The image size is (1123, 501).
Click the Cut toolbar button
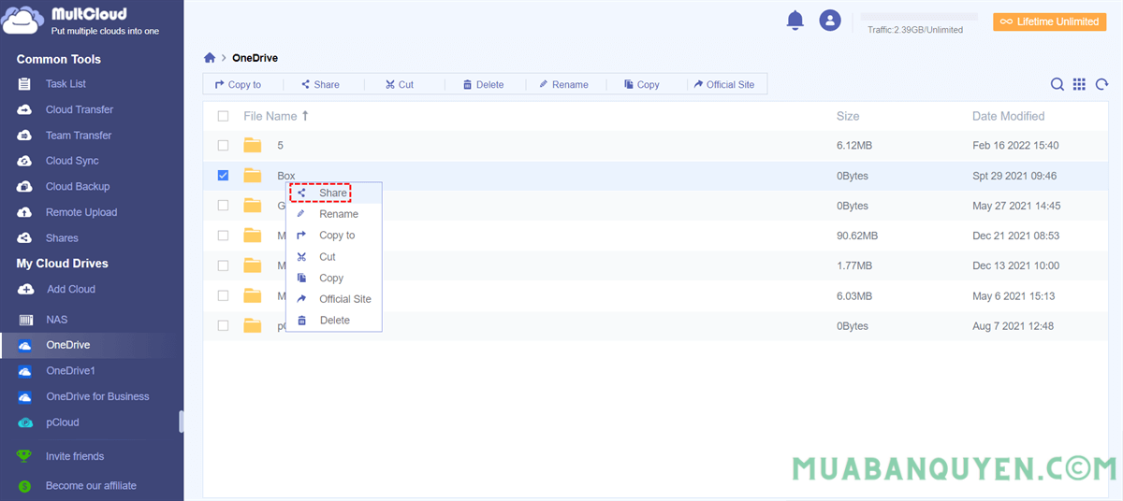pos(400,84)
